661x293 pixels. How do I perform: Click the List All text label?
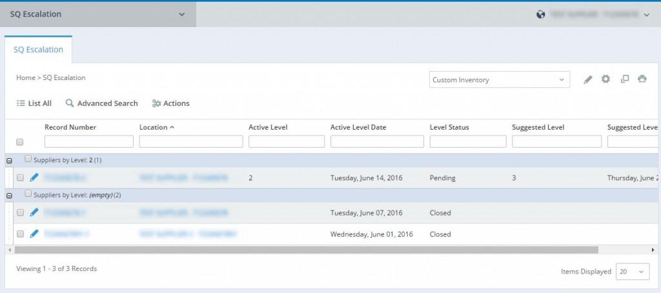point(39,103)
